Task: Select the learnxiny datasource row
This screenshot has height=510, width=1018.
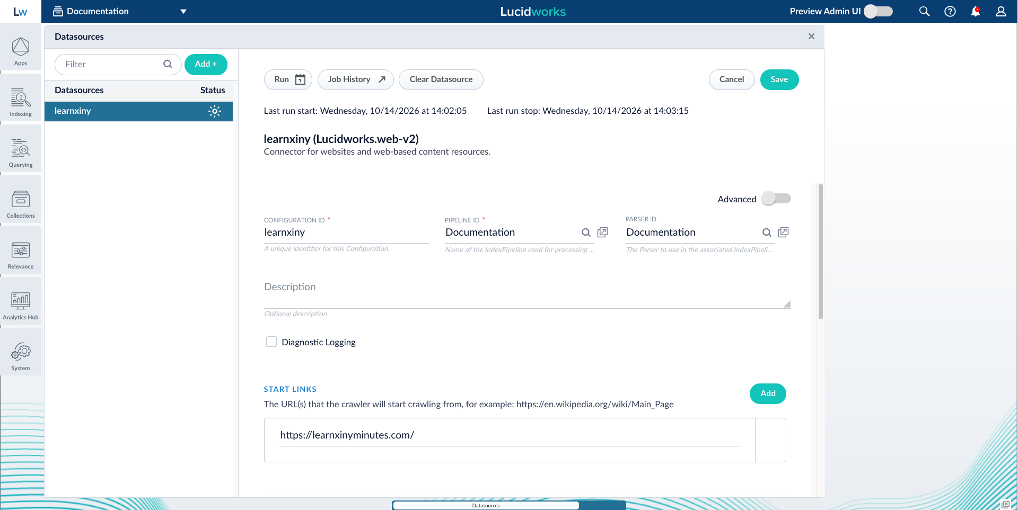Action: pyautogui.click(x=138, y=111)
